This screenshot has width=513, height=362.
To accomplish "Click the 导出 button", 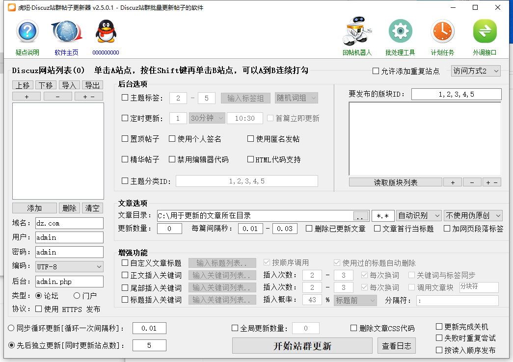I will point(92,85).
